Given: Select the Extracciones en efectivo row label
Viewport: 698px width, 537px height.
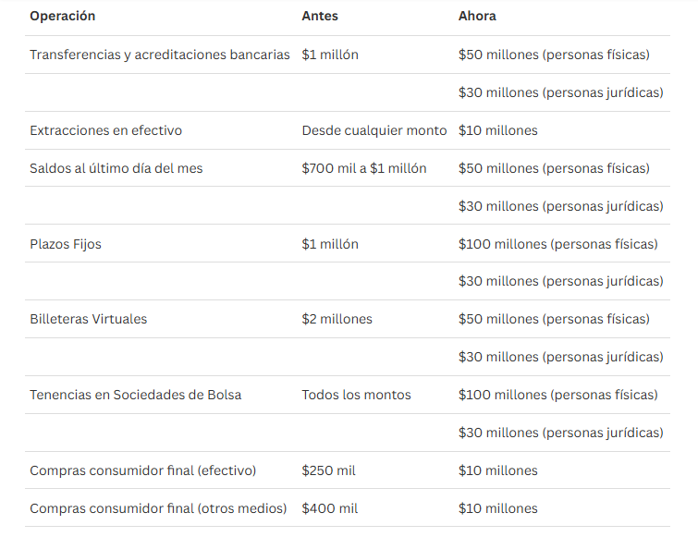Looking at the screenshot, I should [x=106, y=130].
